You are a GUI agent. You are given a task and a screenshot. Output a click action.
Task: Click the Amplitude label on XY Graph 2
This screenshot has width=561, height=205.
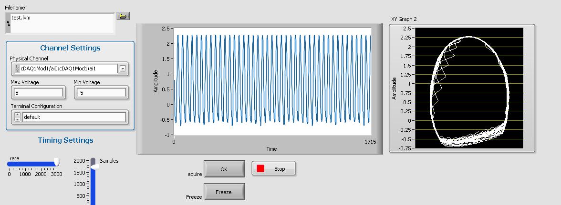(394, 88)
